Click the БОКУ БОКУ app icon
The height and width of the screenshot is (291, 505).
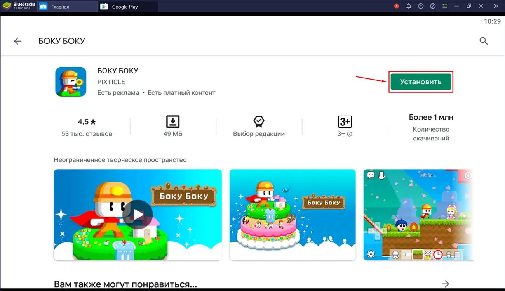click(x=71, y=81)
